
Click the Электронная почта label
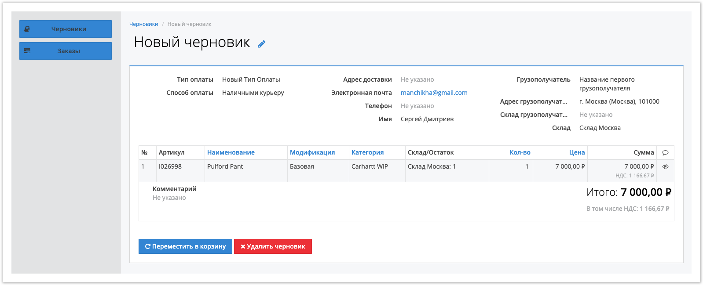[361, 93]
